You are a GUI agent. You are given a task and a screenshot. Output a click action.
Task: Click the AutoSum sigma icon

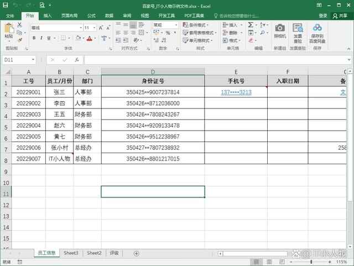[251, 25]
